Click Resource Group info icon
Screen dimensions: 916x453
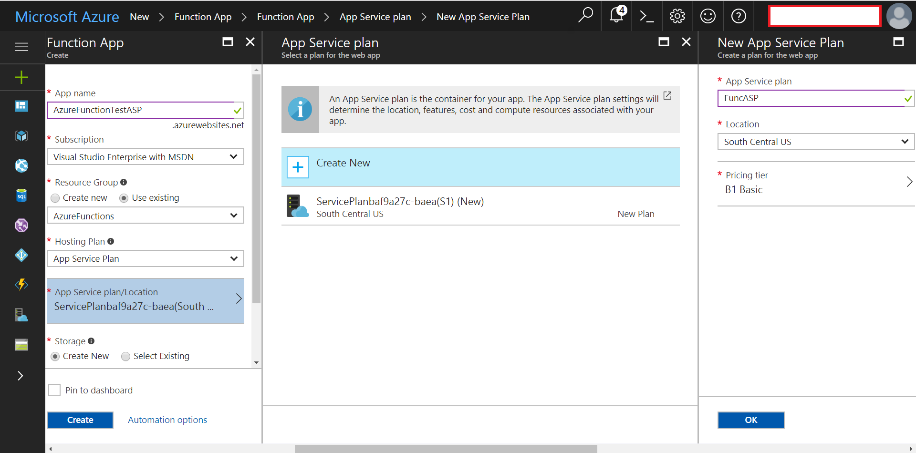click(x=124, y=182)
